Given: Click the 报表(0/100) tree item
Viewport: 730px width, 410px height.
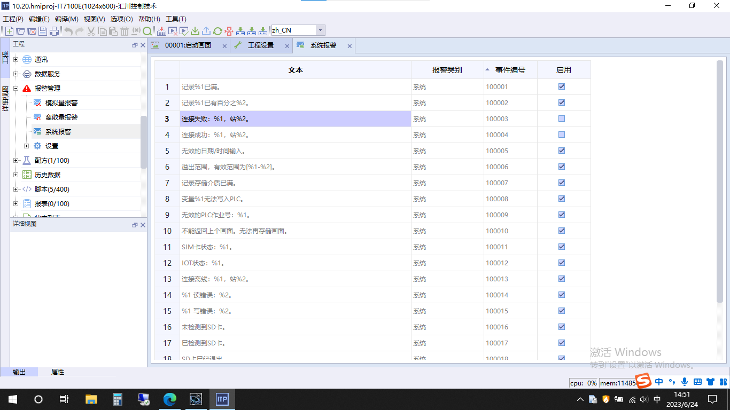Looking at the screenshot, I should 52,203.
